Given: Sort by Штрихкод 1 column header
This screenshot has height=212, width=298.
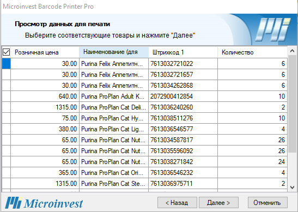Looking at the screenshot, I should 183,52.
